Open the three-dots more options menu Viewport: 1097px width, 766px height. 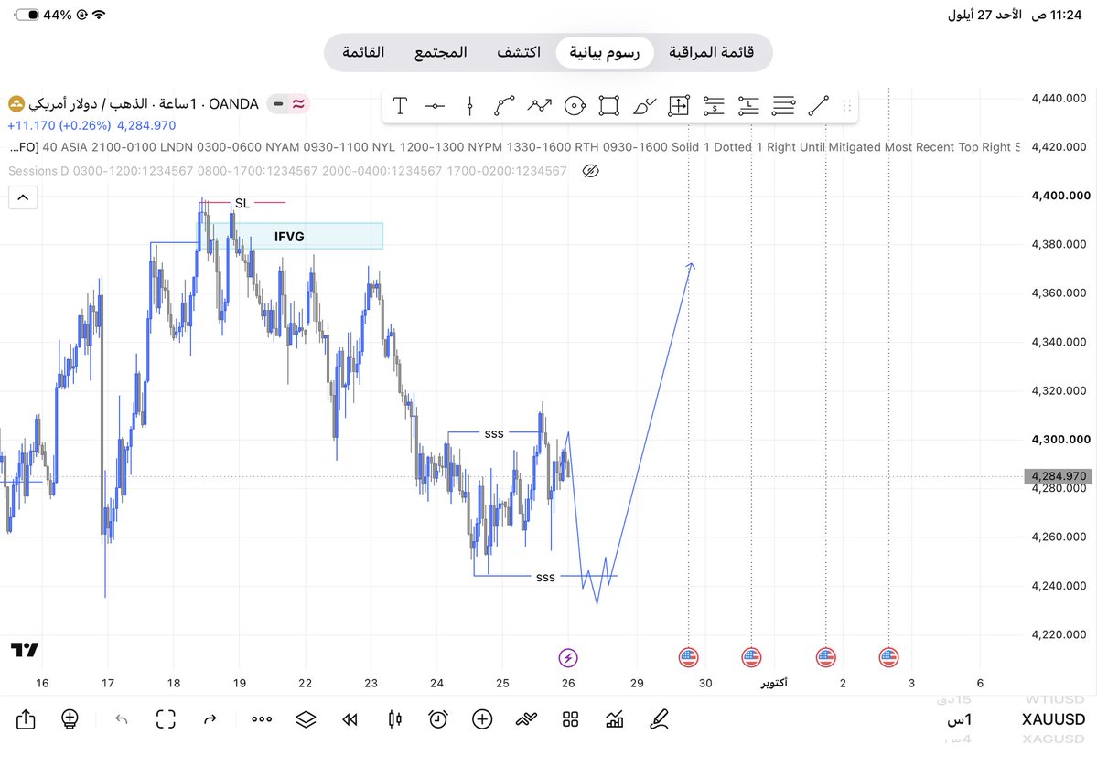262,719
